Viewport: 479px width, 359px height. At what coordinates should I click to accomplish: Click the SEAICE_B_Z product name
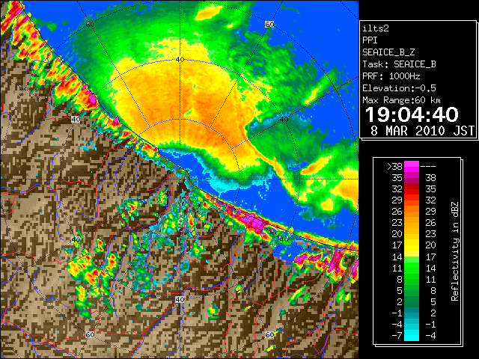coord(388,52)
